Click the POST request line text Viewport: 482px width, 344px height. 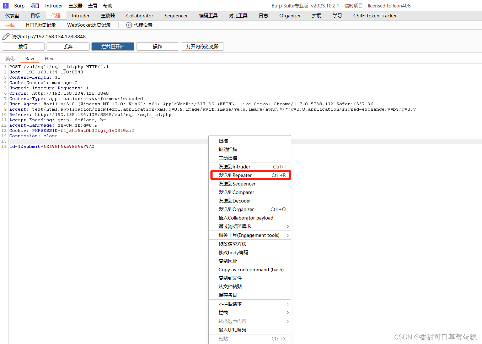point(59,67)
